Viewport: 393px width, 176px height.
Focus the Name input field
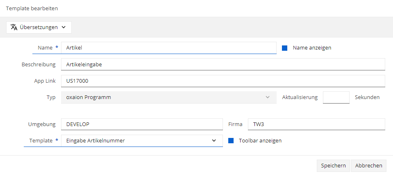click(x=169, y=48)
